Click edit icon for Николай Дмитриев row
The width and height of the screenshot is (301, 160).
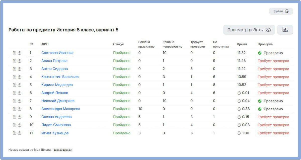click(15, 101)
